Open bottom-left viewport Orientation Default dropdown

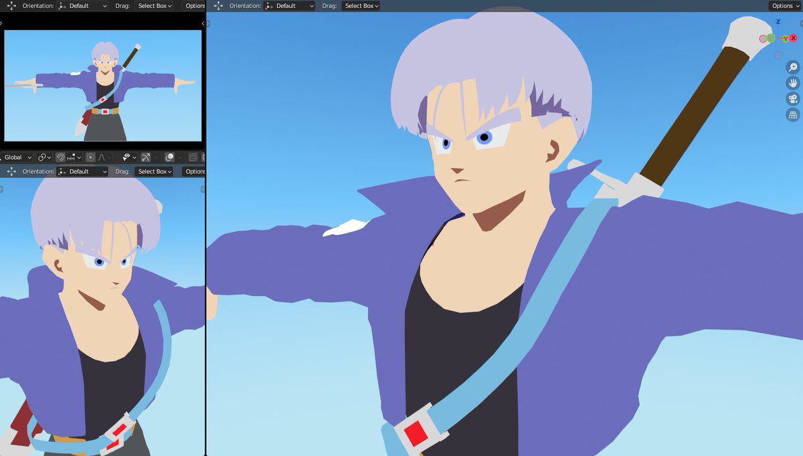point(82,171)
